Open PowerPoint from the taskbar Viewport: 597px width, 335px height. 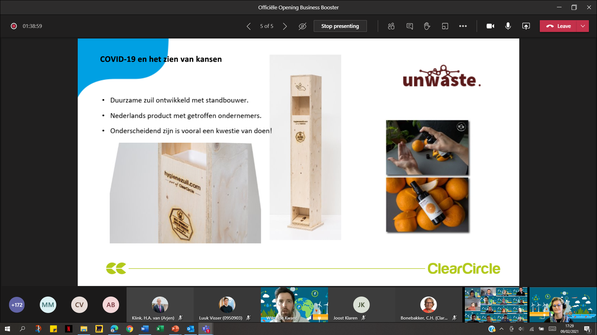click(175, 329)
